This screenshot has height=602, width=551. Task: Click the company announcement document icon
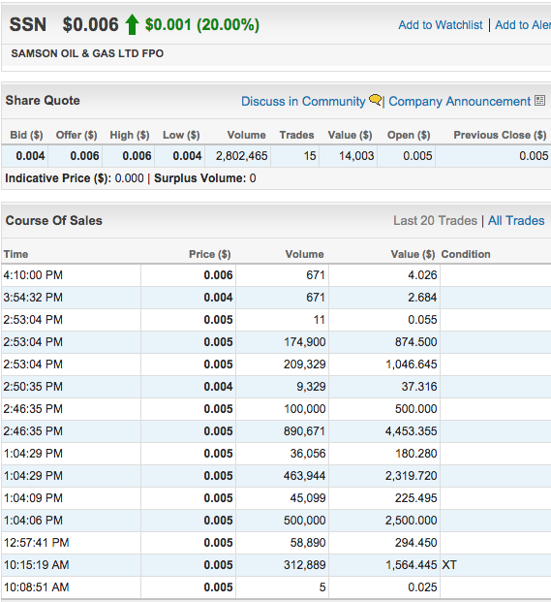(x=540, y=101)
